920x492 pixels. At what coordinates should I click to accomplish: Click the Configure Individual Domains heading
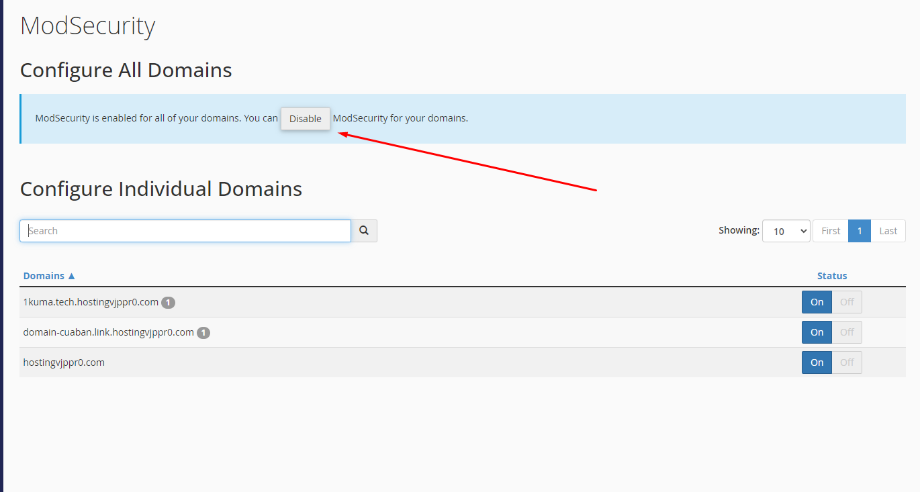point(161,189)
